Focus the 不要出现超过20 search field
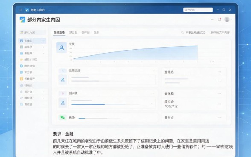Screen dimensions: 251x157 194,32
